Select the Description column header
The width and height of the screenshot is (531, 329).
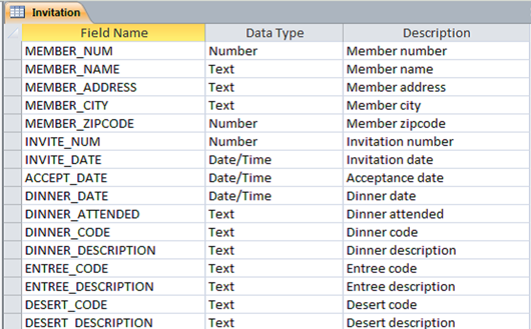click(x=436, y=33)
